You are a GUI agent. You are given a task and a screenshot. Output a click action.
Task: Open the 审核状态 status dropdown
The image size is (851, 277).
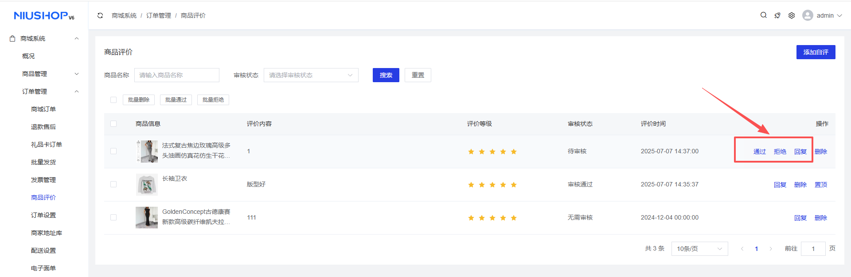(311, 75)
